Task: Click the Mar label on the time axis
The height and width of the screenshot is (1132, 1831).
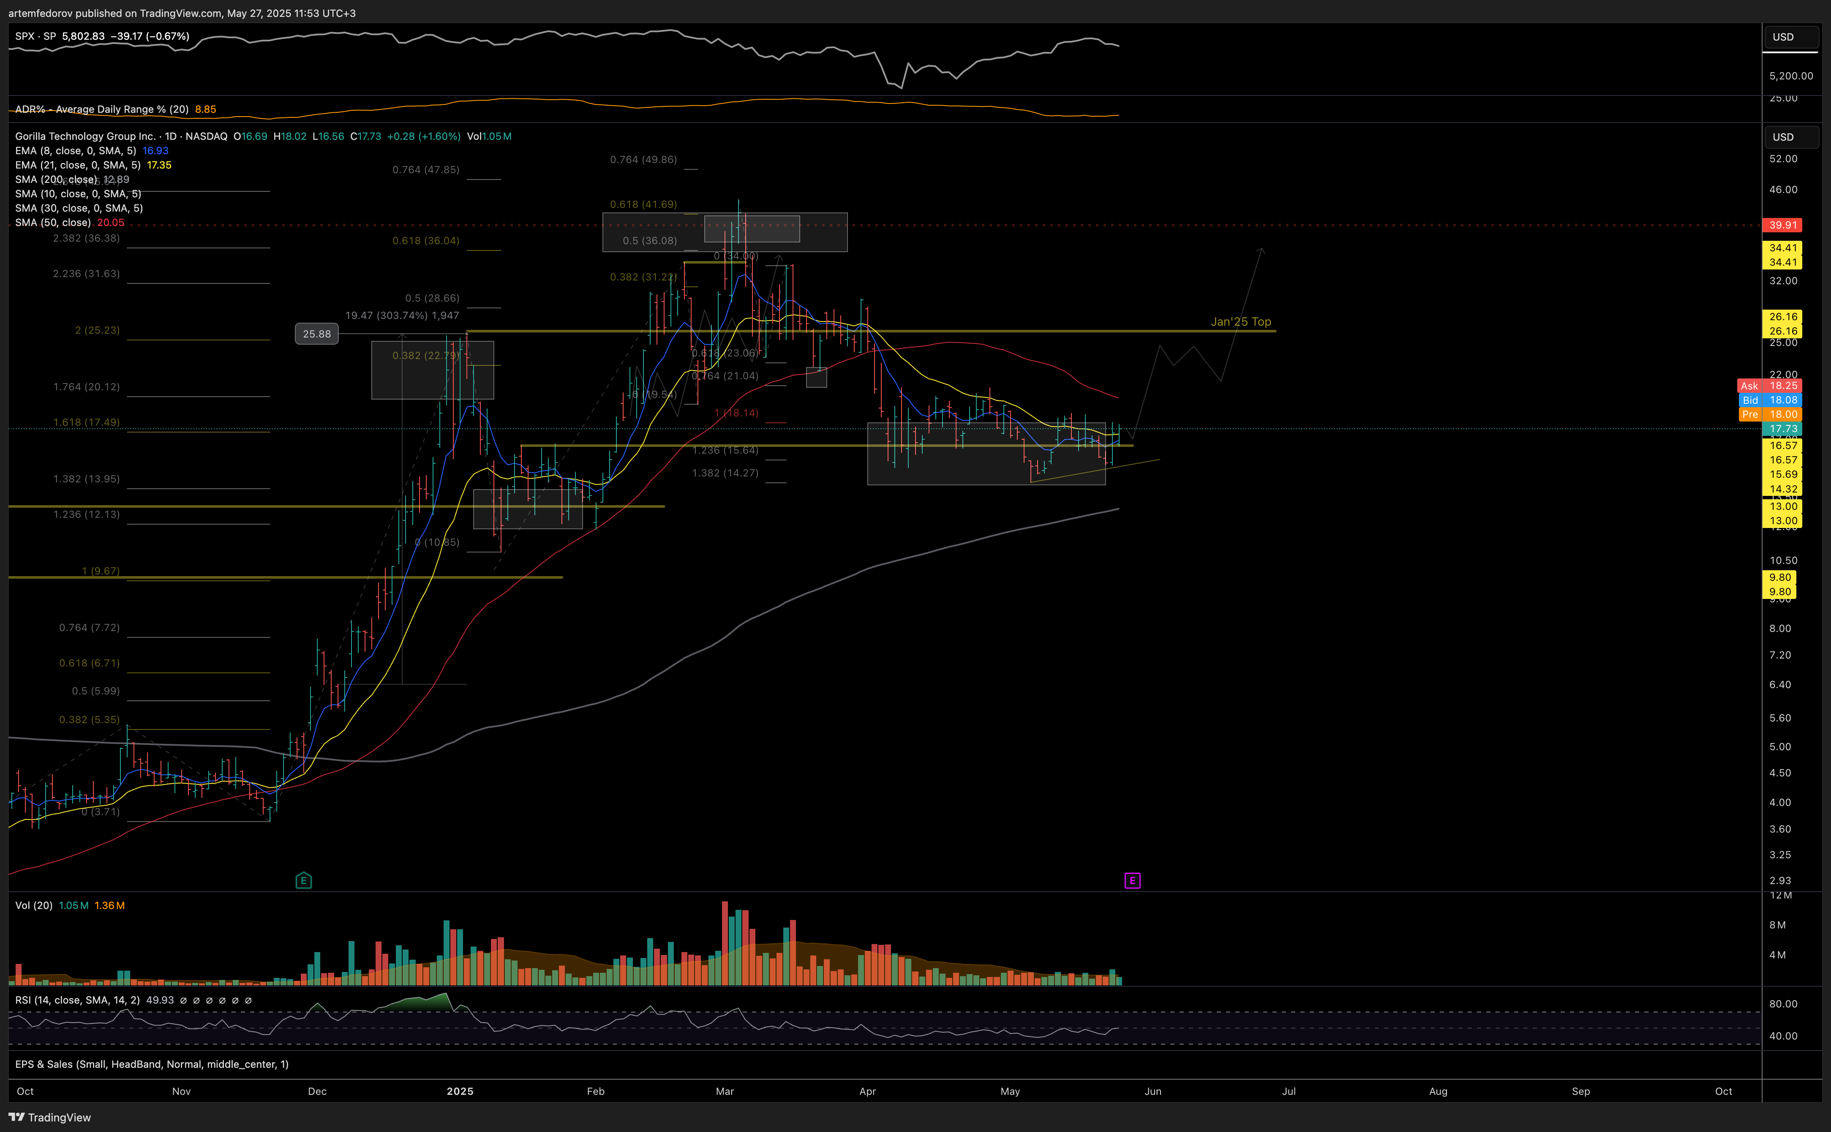Action: click(725, 1091)
